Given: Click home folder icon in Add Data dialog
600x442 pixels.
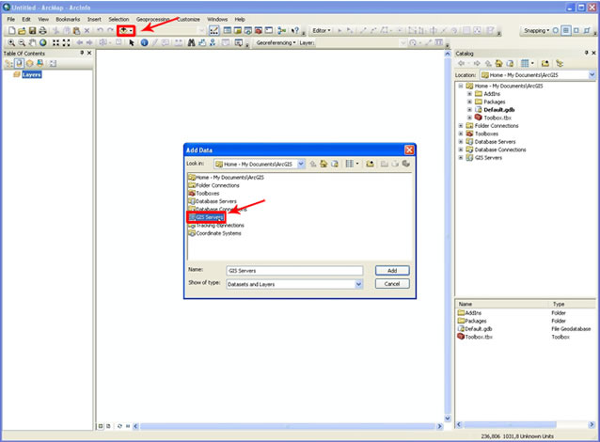Looking at the screenshot, I should click(x=324, y=164).
